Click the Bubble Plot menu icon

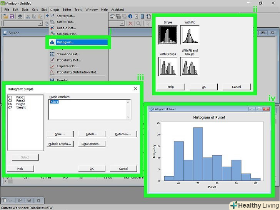point(52,28)
